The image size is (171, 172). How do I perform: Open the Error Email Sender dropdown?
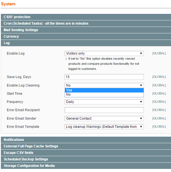[104, 119]
